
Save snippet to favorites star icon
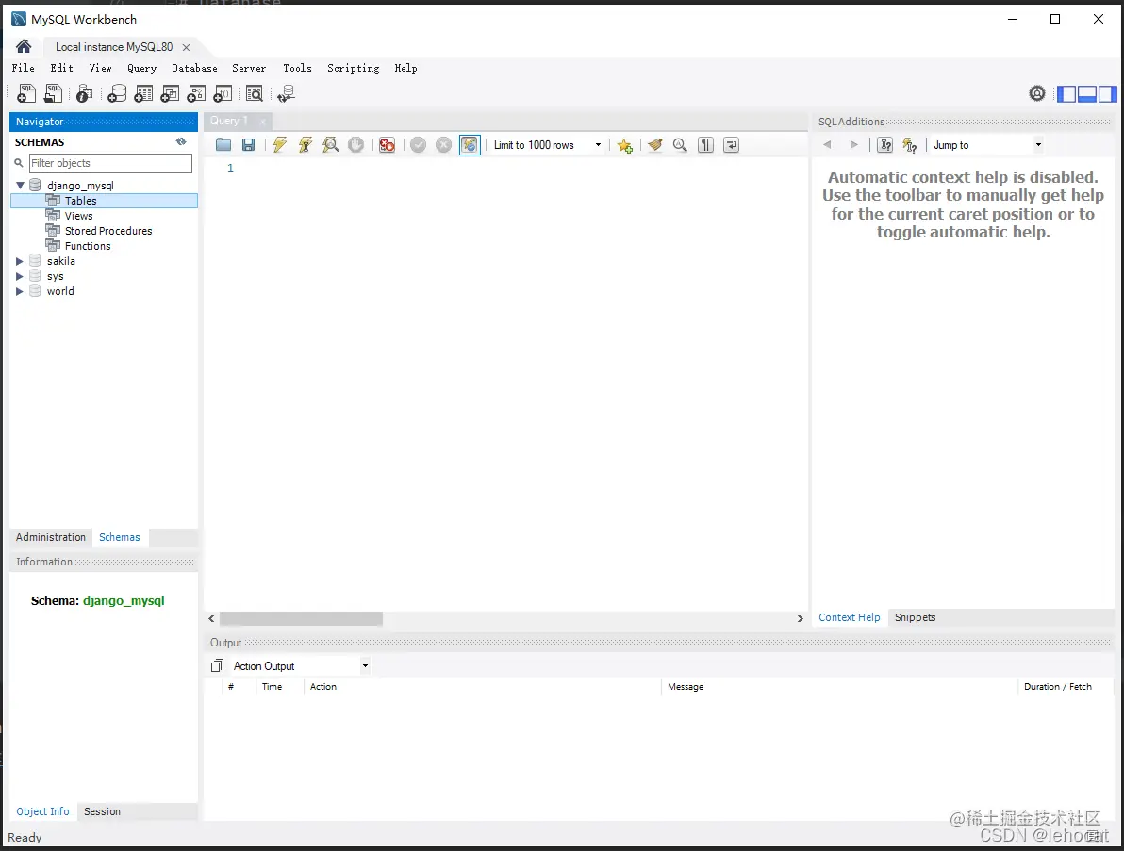click(x=625, y=145)
